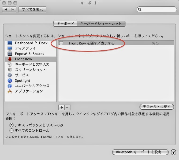Select すべてのコントロール radio button
This screenshot has width=179, height=160.
click(x=12, y=131)
